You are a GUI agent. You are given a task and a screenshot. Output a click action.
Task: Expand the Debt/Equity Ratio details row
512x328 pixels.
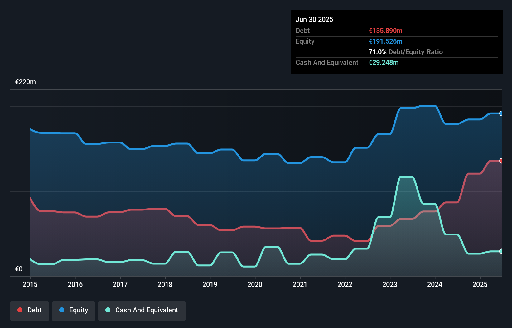406,52
